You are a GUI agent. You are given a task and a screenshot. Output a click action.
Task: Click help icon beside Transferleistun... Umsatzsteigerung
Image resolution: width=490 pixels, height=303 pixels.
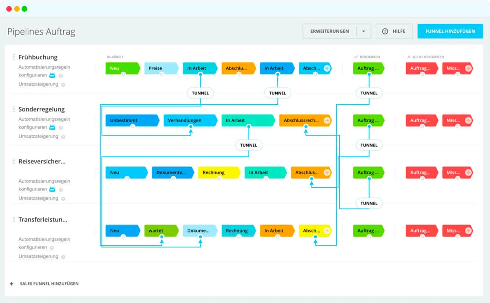click(63, 257)
